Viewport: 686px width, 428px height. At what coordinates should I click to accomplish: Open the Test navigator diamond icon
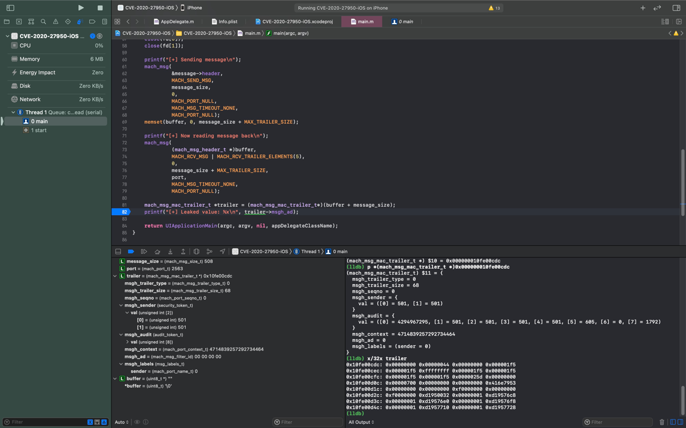point(67,22)
